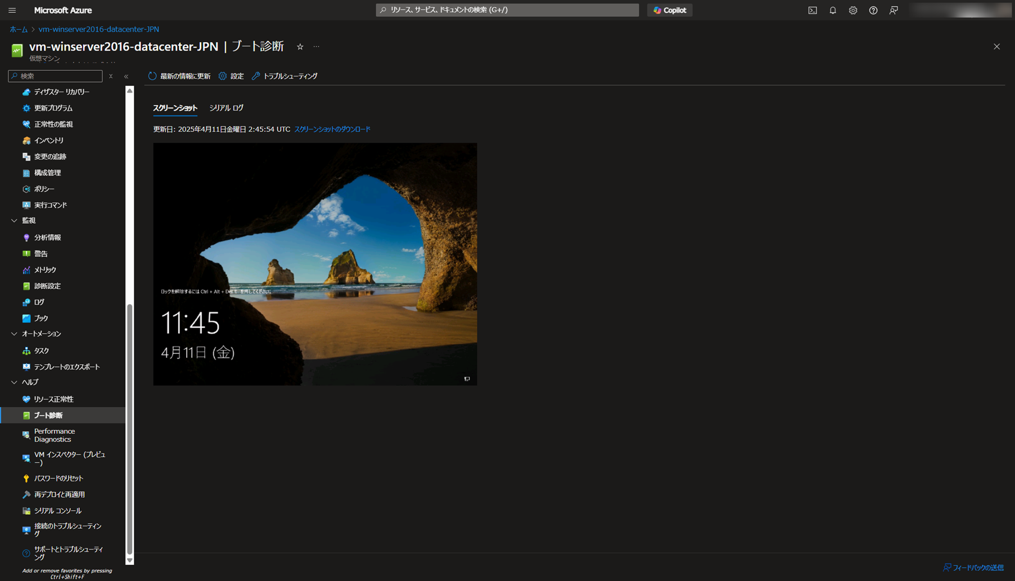Switch to the シリアル ログ tab
Viewport: 1015px width, 581px height.
click(226, 108)
